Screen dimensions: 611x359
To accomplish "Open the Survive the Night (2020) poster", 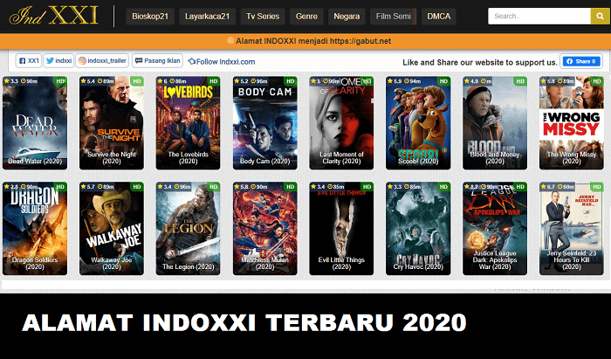I will coord(112,123).
